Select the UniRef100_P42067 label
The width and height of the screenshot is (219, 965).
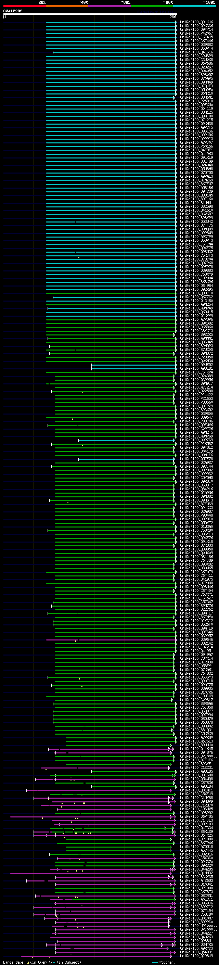pos(196,33)
